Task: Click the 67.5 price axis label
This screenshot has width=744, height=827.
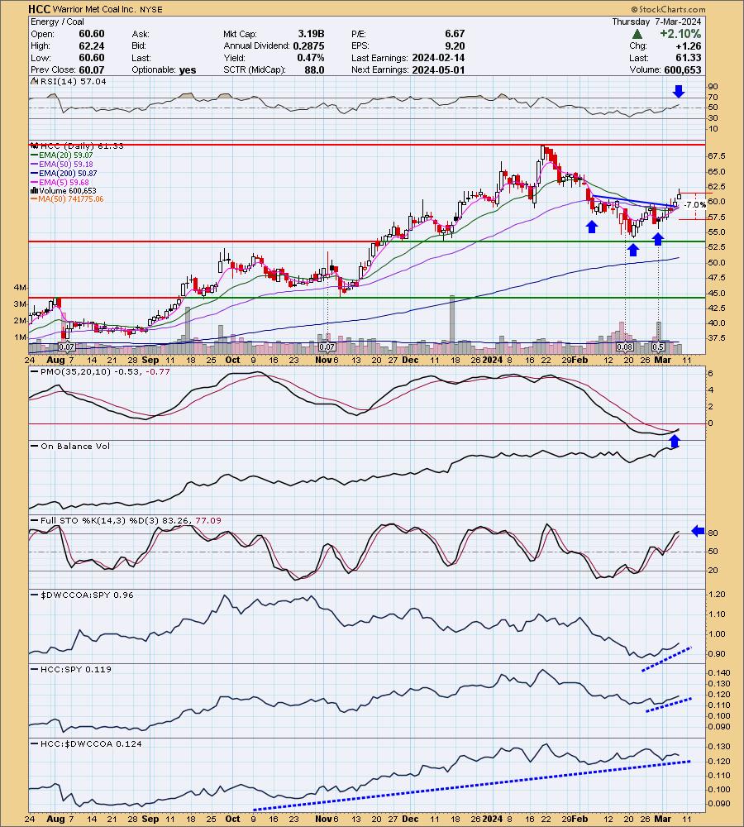Action: tap(718, 156)
